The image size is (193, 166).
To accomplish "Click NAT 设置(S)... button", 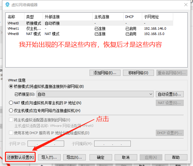I will (170, 103).
